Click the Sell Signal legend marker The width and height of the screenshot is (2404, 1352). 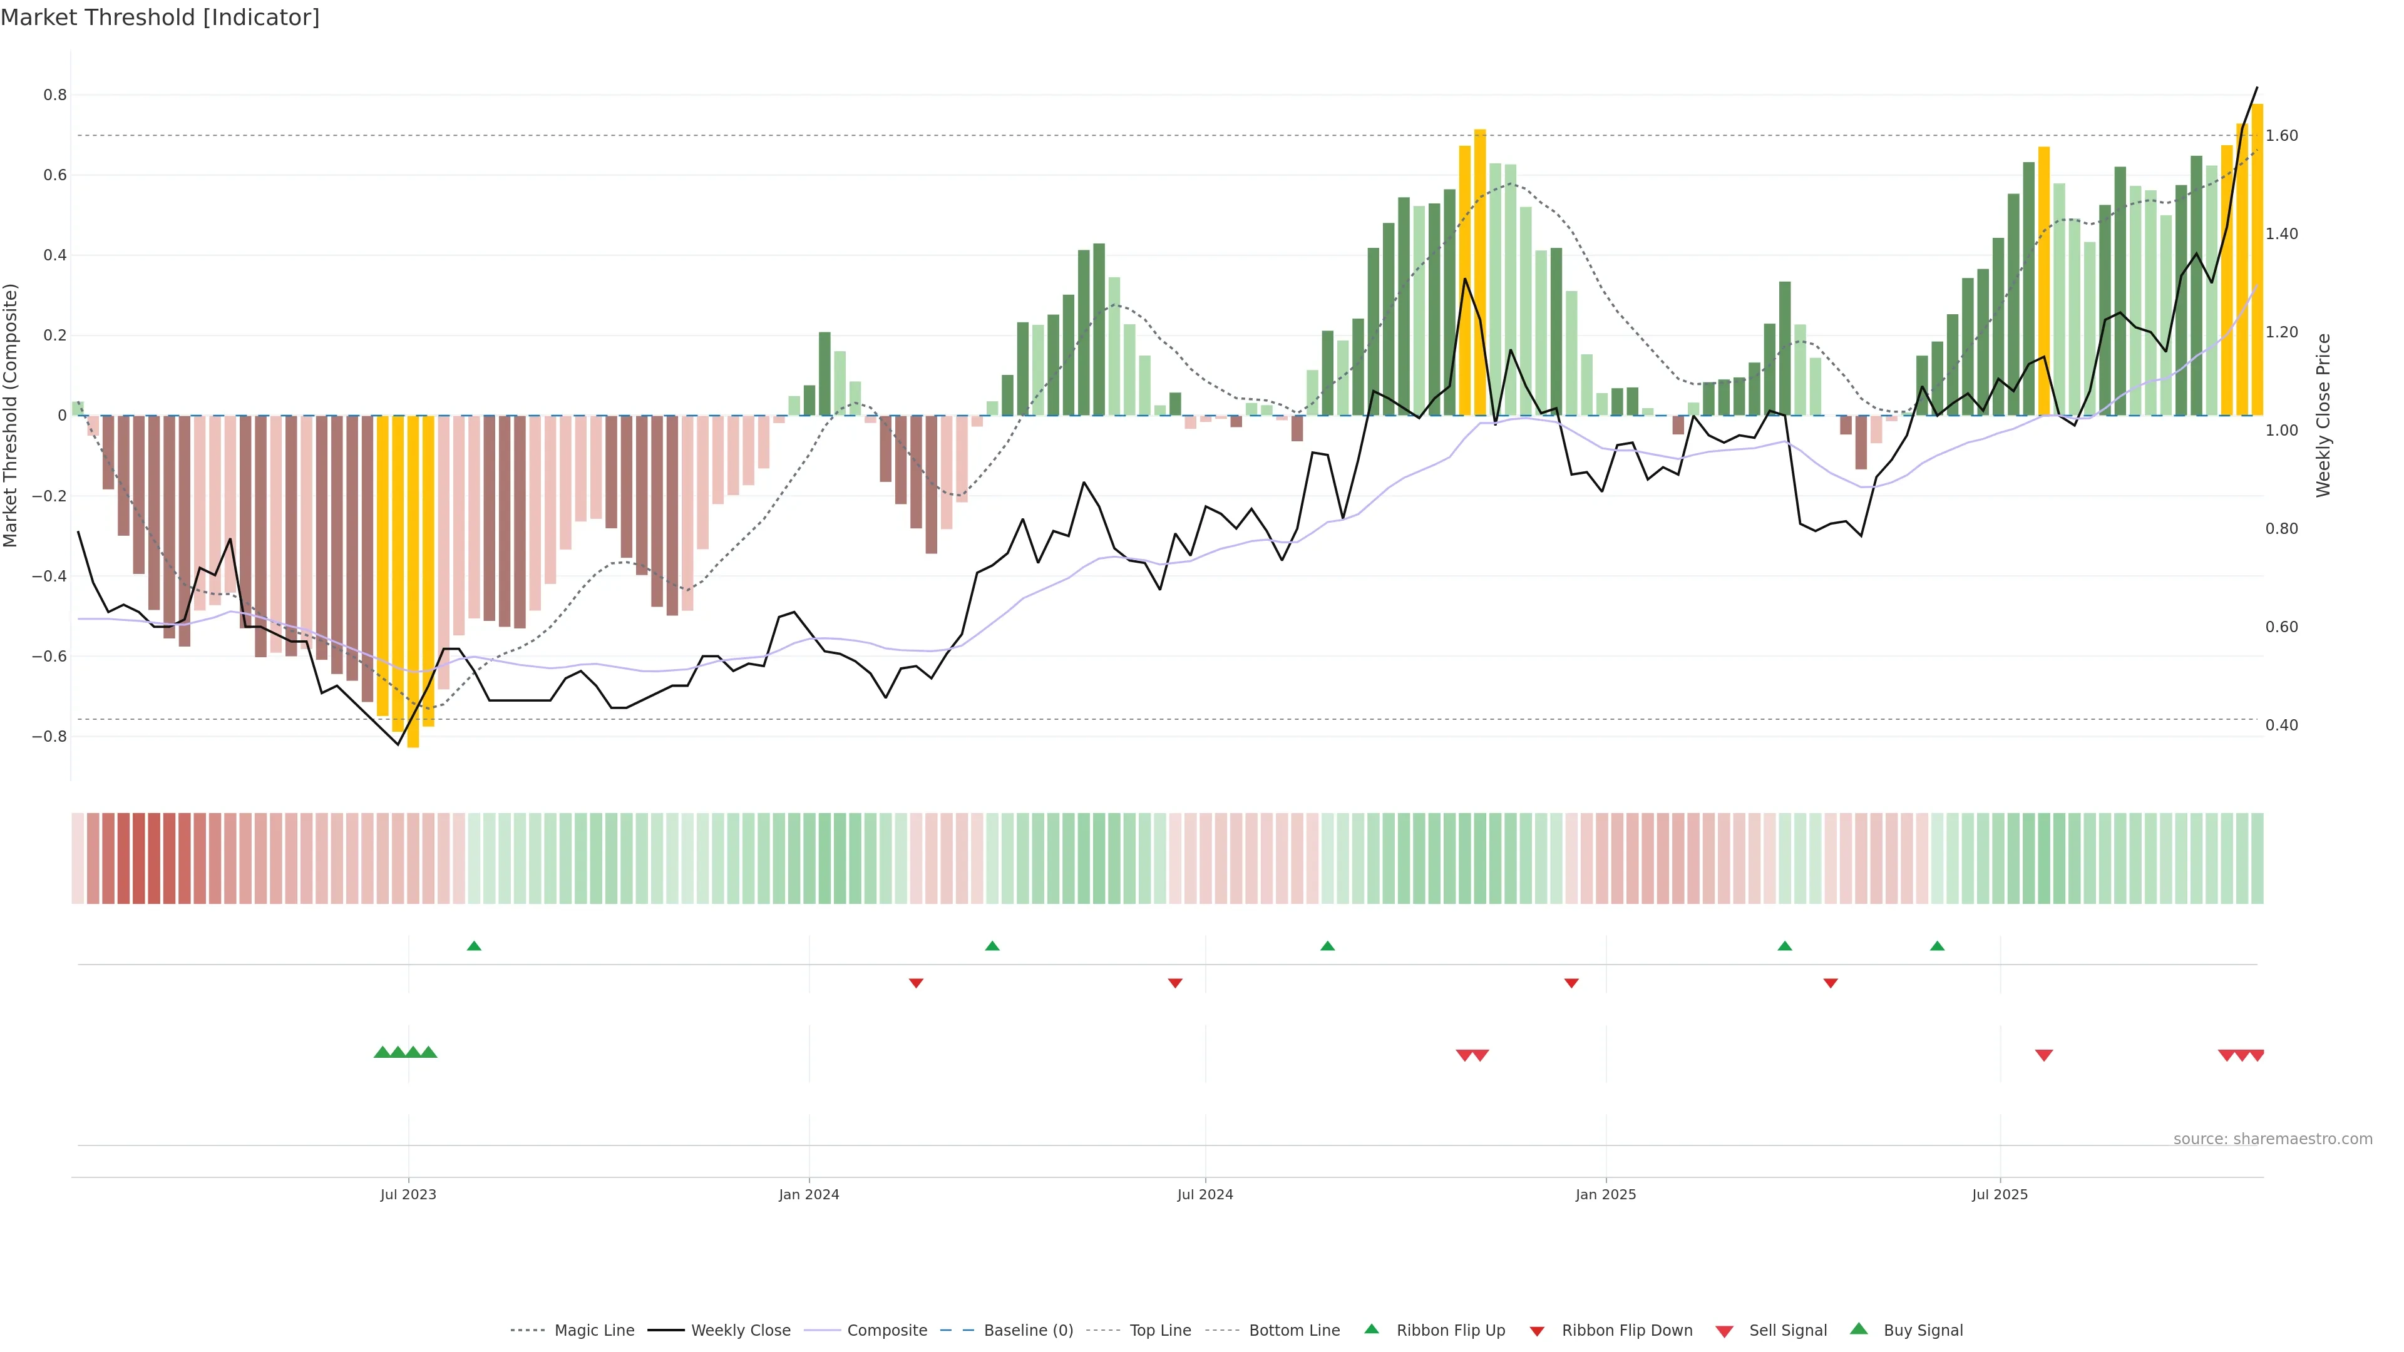tap(1725, 1331)
